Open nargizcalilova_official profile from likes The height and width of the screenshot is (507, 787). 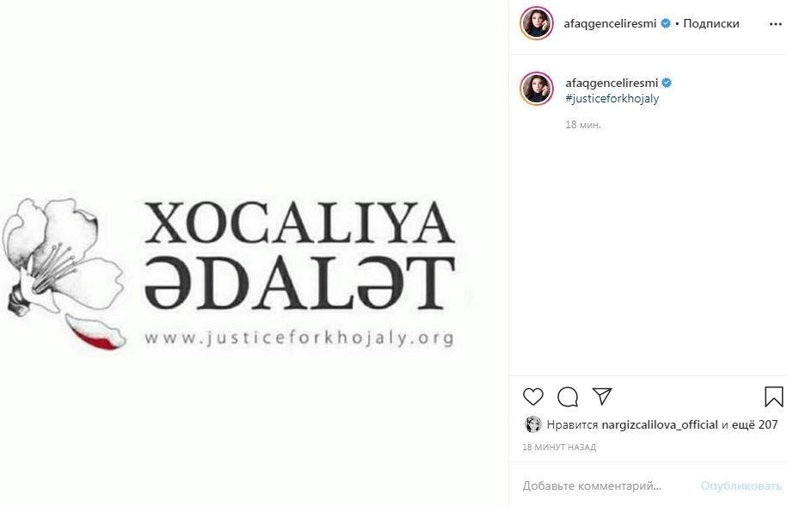coord(659,424)
